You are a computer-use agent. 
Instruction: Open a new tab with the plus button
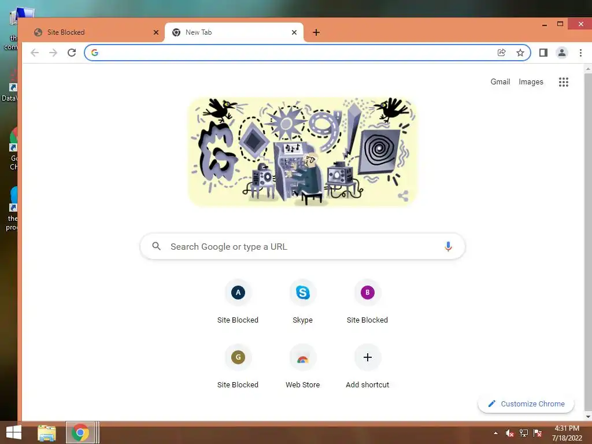tap(316, 32)
